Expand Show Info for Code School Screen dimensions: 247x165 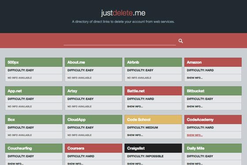pyautogui.click(x=135, y=135)
